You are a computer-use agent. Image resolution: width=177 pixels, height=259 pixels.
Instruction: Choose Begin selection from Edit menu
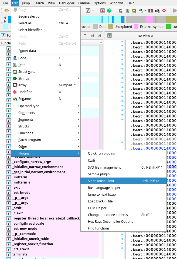pos(46,16)
